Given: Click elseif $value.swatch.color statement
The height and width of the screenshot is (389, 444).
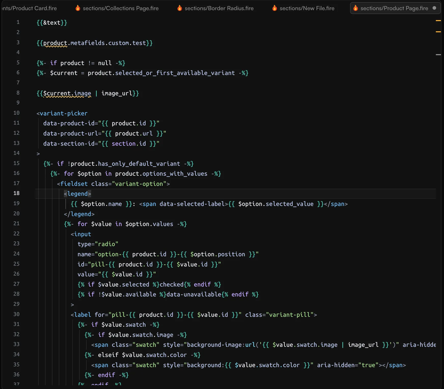Looking at the screenshot, I should tap(143, 355).
